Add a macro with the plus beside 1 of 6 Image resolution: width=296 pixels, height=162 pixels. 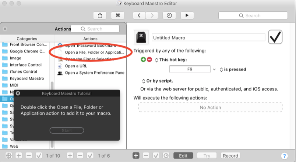[70, 156]
